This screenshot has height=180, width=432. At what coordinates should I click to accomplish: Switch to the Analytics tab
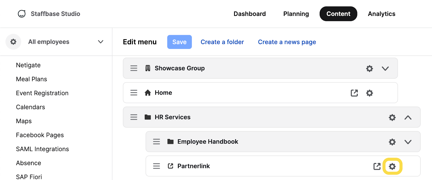pyautogui.click(x=382, y=14)
